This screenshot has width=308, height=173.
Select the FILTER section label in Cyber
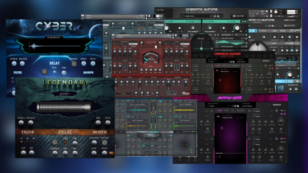pos(17,73)
